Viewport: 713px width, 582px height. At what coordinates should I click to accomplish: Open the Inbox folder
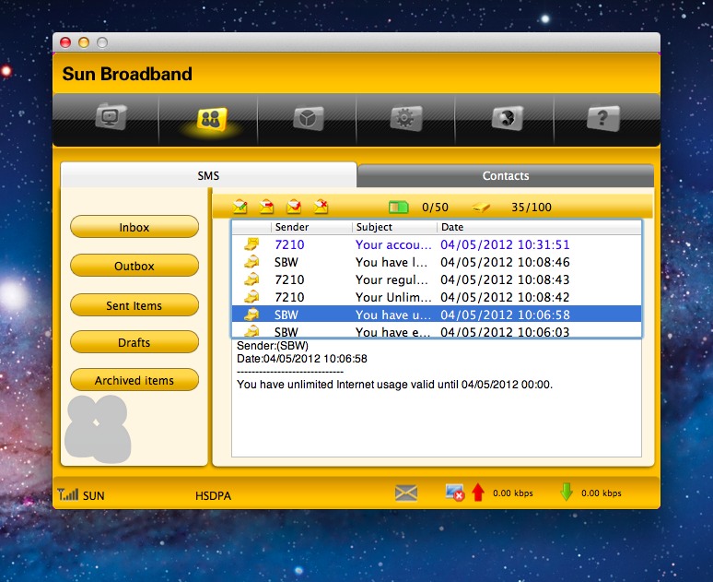pyautogui.click(x=134, y=227)
